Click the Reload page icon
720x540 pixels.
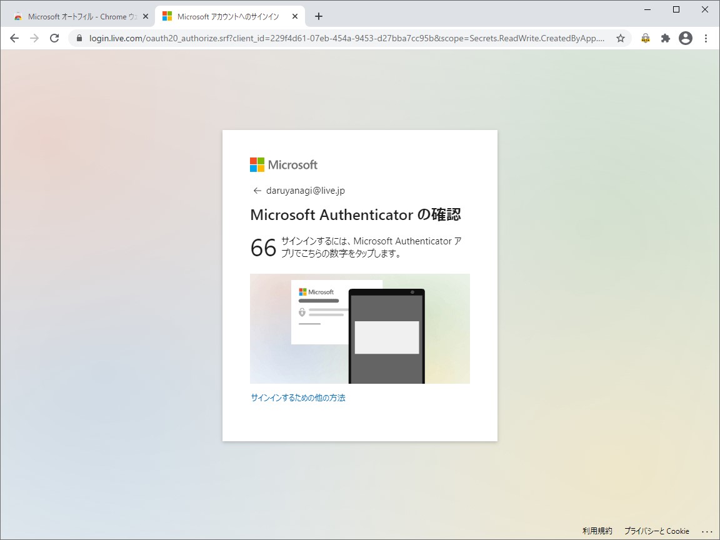pos(54,37)
